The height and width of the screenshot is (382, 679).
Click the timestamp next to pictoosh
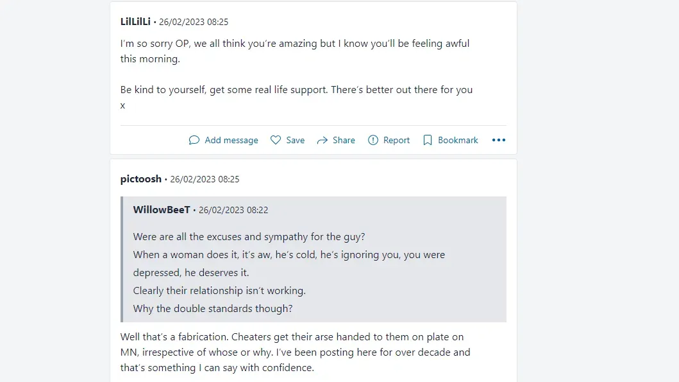(205, 179)
